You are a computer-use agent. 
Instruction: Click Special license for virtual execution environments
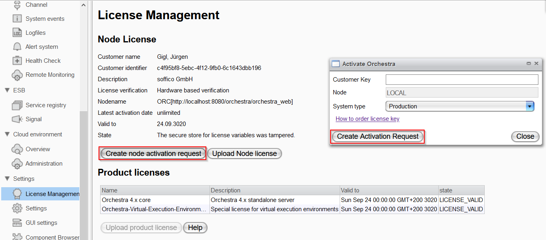[x=274, y=209]
